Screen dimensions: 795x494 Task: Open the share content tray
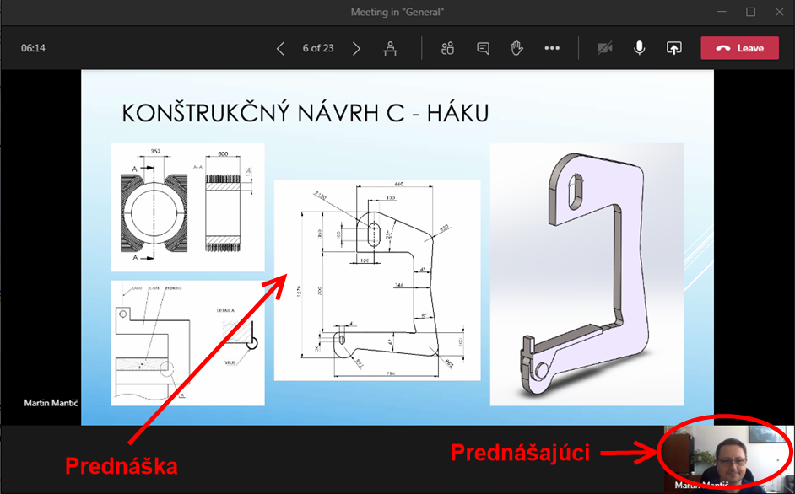pyautogui.click(x=673, y=49)
